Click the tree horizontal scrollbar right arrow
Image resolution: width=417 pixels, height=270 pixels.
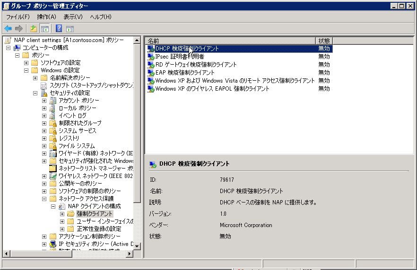(129, 254)
